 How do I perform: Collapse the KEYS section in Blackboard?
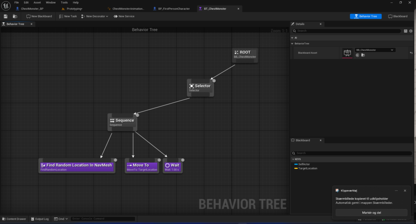pyautogui.click(x=292, y=159)
